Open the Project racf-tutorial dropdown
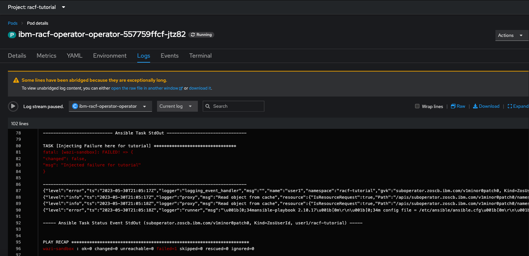Viewport: 529px width, 256px height. (x=37, y=7)
